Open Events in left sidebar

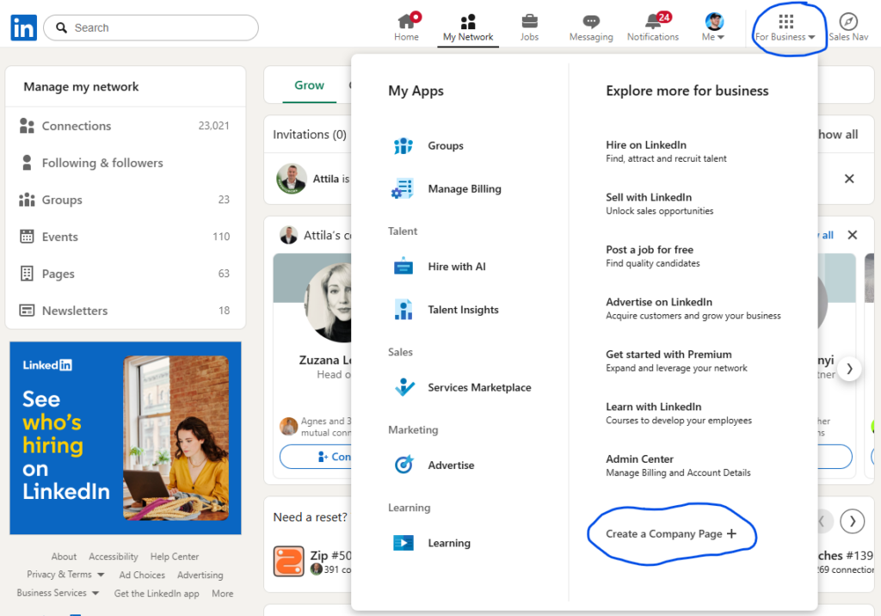click(x=125, y=237)
